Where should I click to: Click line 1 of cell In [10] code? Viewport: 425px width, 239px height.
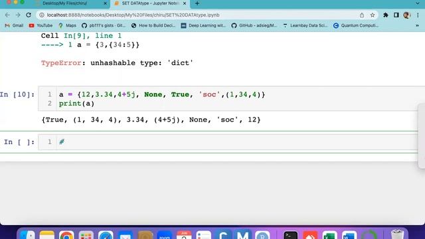(x=162, y=94)
